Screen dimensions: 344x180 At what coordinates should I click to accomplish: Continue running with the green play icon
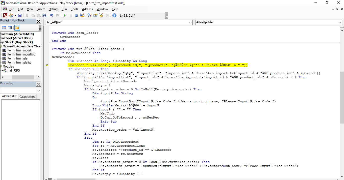(x=65, y=15)
